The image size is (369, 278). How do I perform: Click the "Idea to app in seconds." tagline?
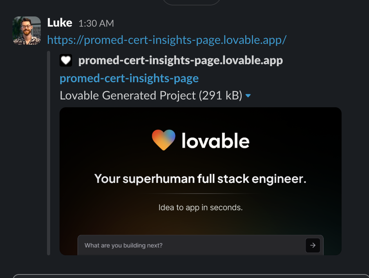pos(200,208)
